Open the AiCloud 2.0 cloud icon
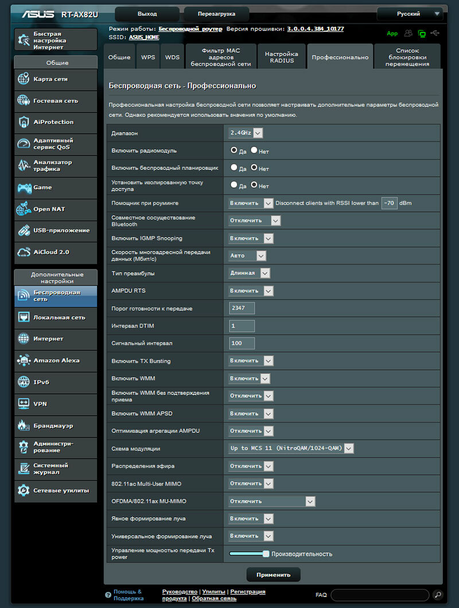 click(24, 252)
